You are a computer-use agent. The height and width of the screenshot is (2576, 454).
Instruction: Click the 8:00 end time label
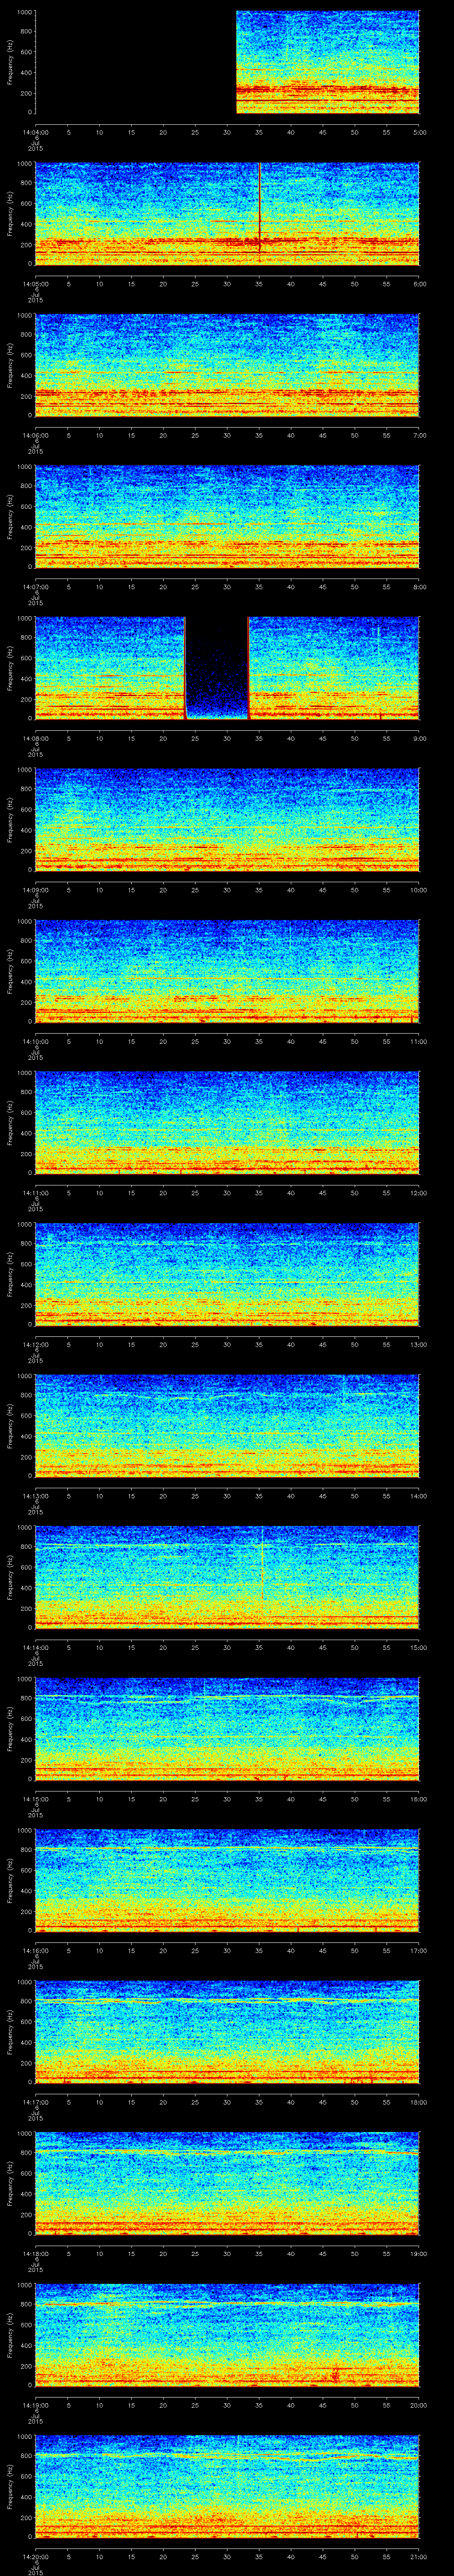[x=419, y=586]
